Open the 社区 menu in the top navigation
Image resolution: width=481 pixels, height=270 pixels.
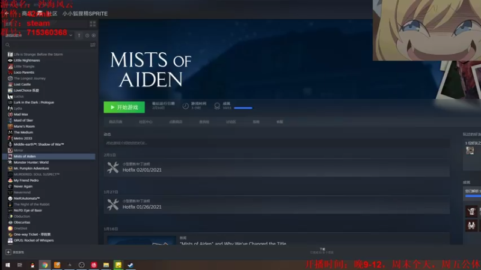[x=52, y=14]
